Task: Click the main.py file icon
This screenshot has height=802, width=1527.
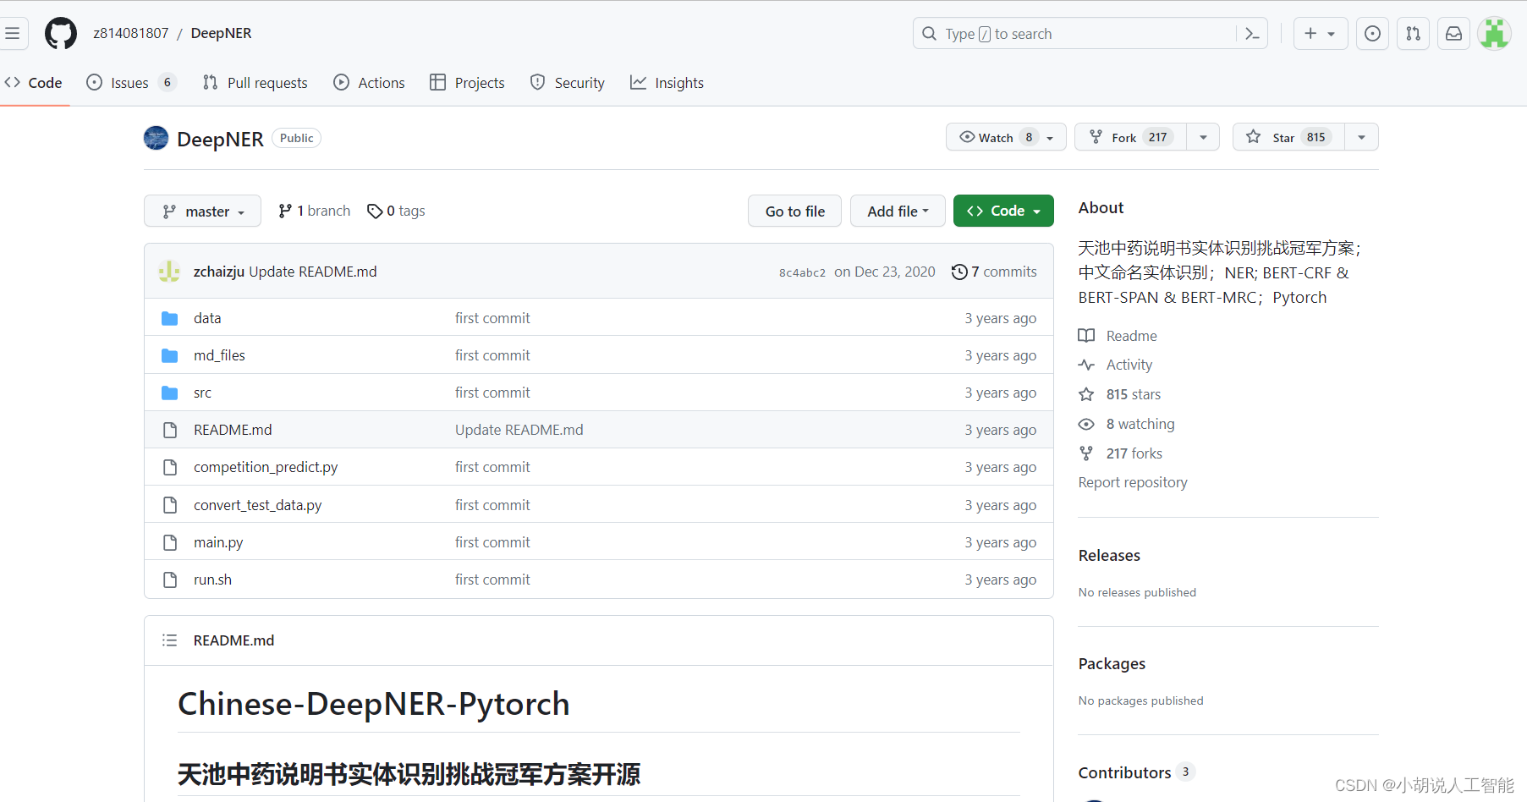Action: [170, 542]
